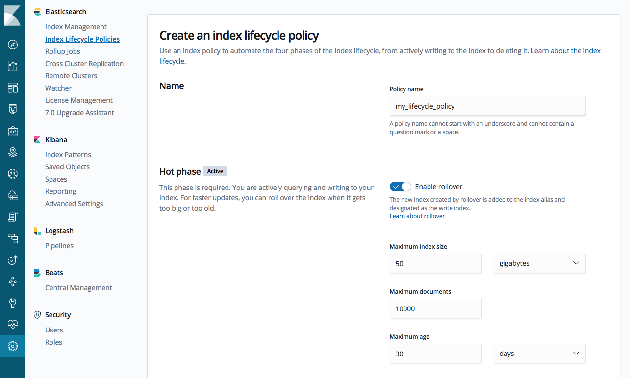The height and width of the screenshot is (378, 631).
Task: Open the Learn about the index lifecycle link
Action: pyautogui.click(x=565, y=50)
